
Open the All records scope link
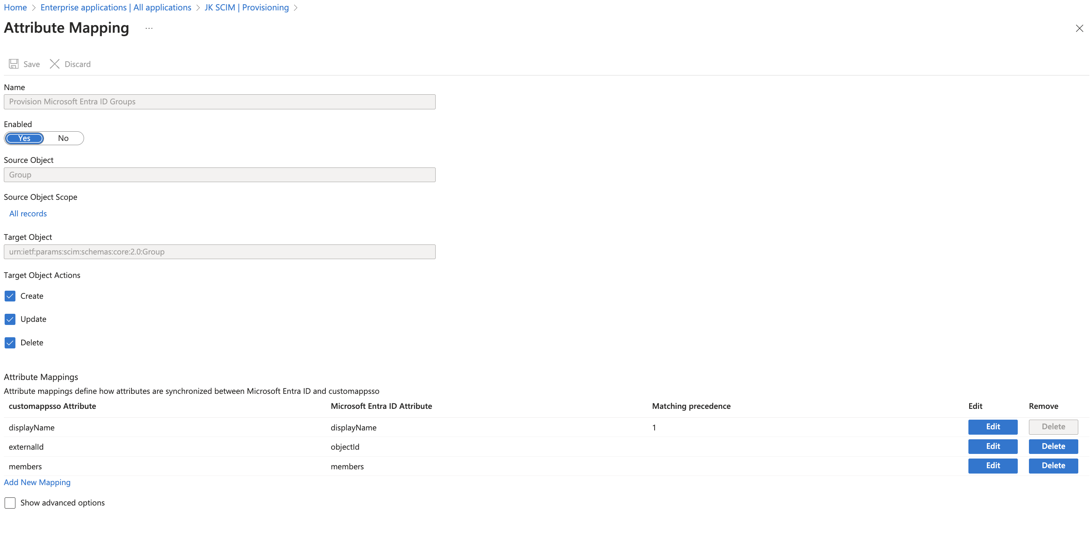click(28, 214)
